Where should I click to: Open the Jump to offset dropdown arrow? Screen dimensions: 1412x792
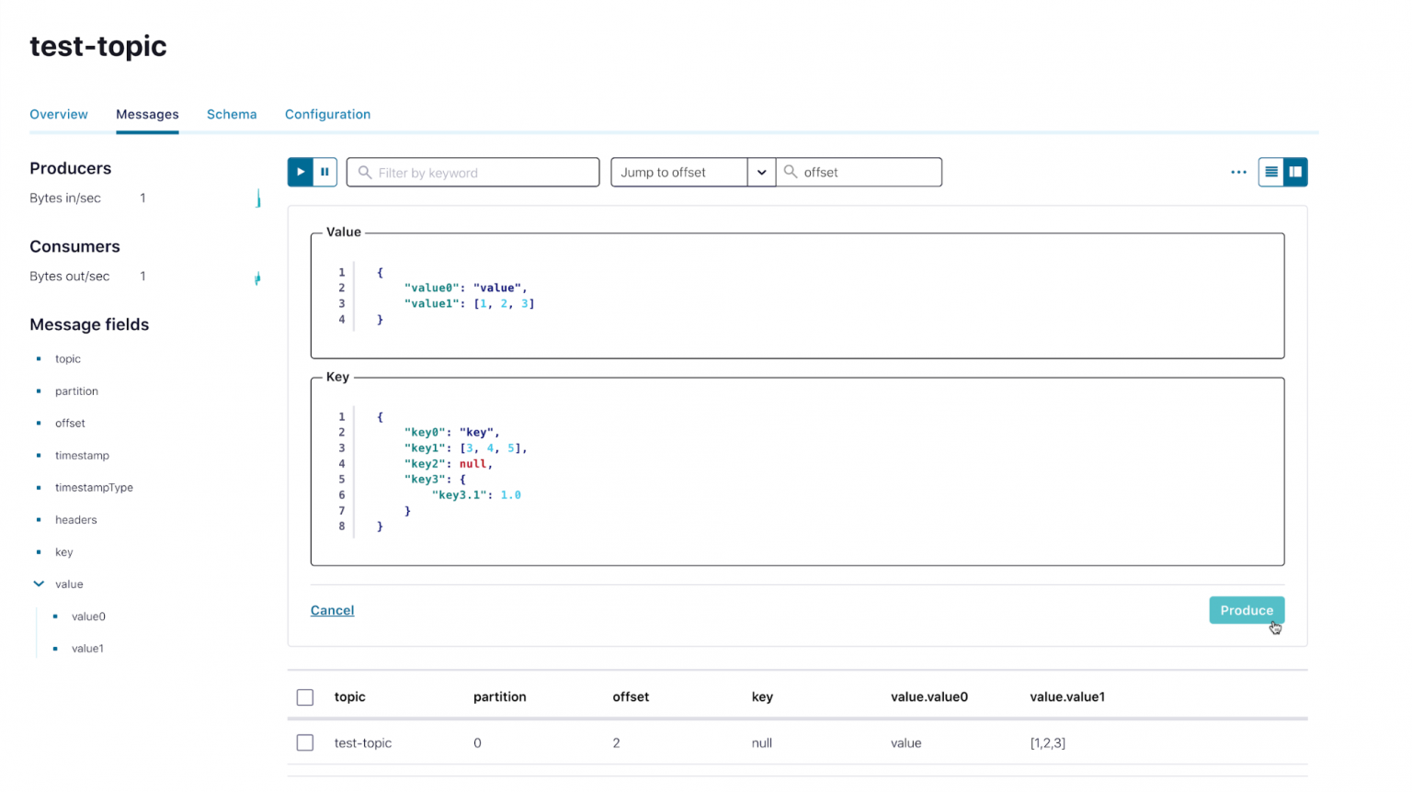(x=761, y=172)
